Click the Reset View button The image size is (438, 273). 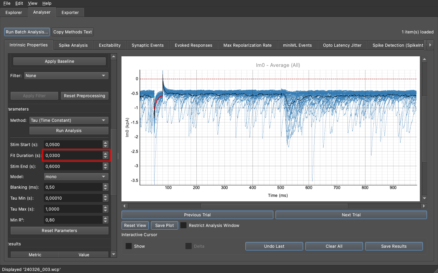tap(135, 226)
